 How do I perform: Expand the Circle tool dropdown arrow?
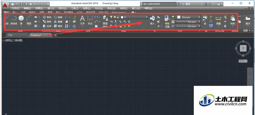(x=21, y=26)
